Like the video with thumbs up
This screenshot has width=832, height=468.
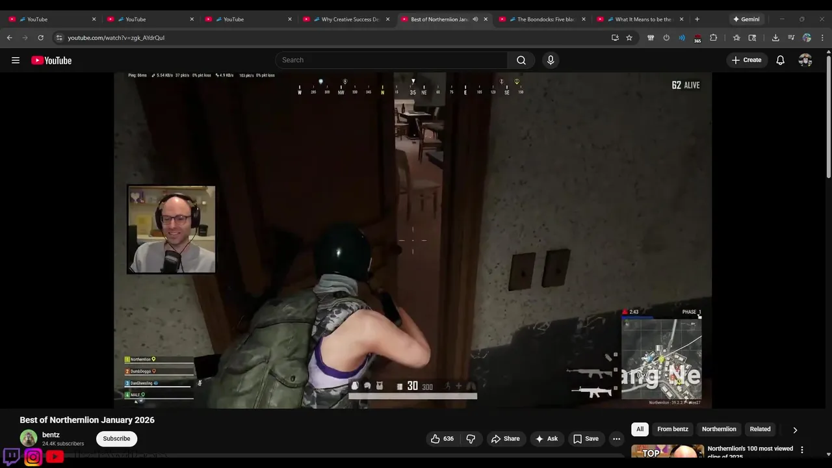coord(442,439)
